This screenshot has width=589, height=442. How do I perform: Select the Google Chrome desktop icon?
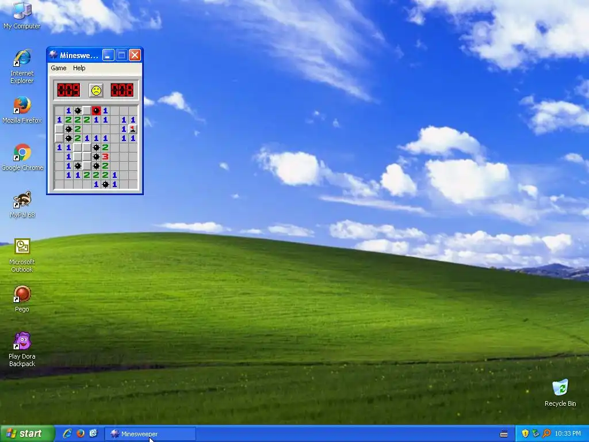22,158
